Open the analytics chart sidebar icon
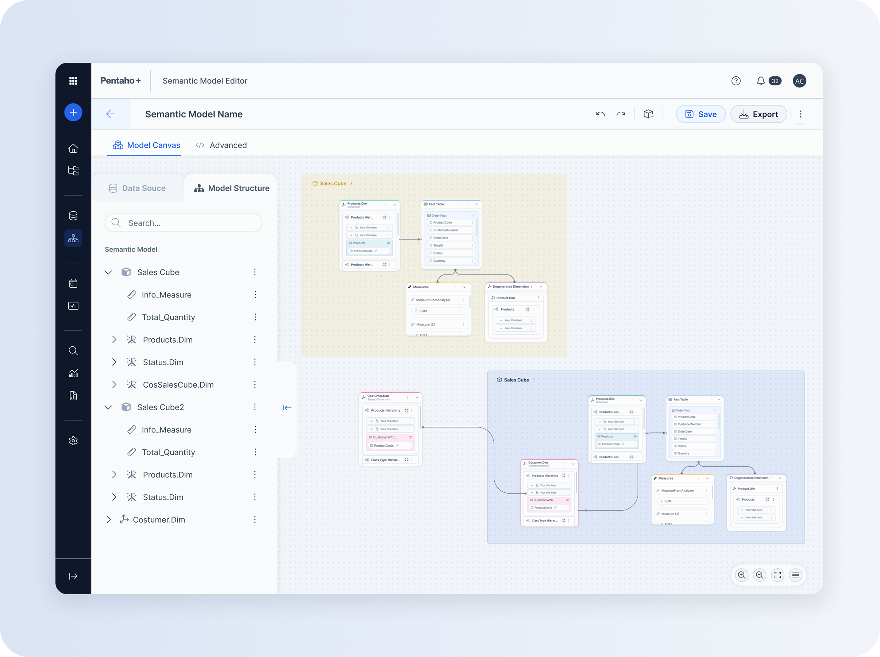880x657 pixels. tap(73, 373)
